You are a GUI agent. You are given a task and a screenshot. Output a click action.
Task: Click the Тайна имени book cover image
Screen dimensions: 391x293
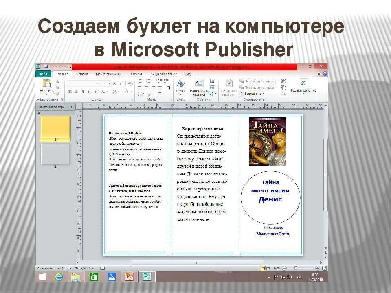click(267, 142)
